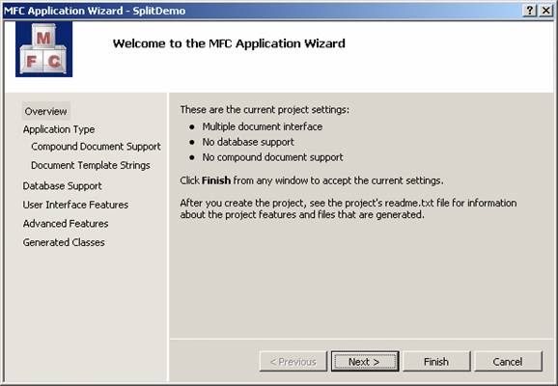Click the MFC blocks logo image
This screenshot has height=386, width=558.
click(43, 49)
